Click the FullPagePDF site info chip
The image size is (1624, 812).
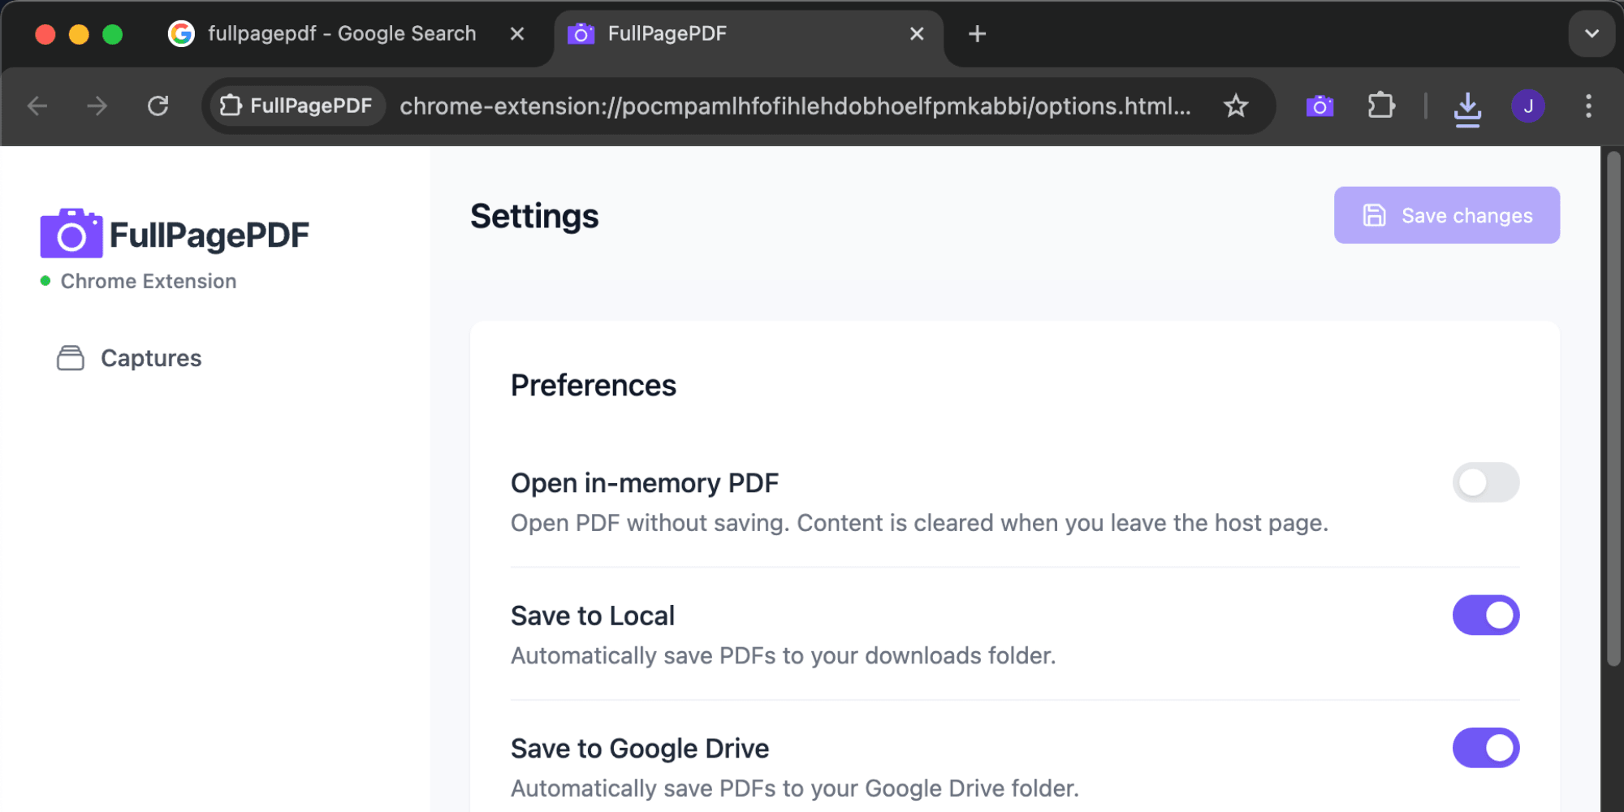coord(296,106)
